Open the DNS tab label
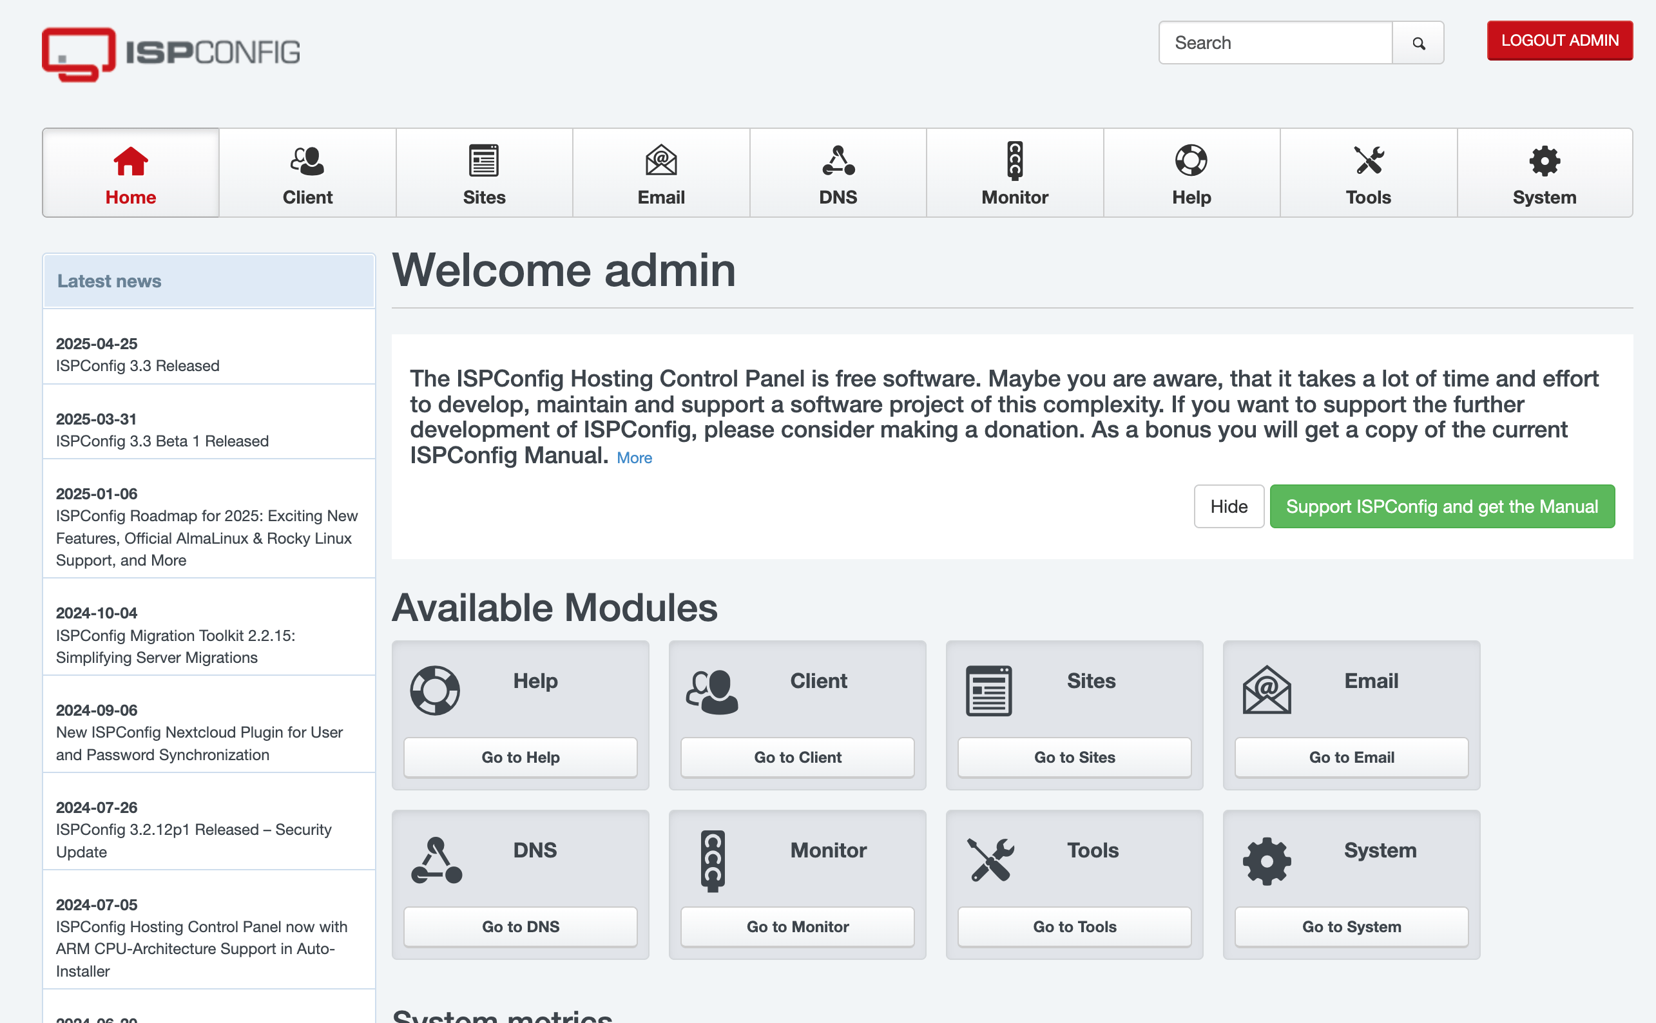The image size is (1656, 1023). (x=838, y=198)
